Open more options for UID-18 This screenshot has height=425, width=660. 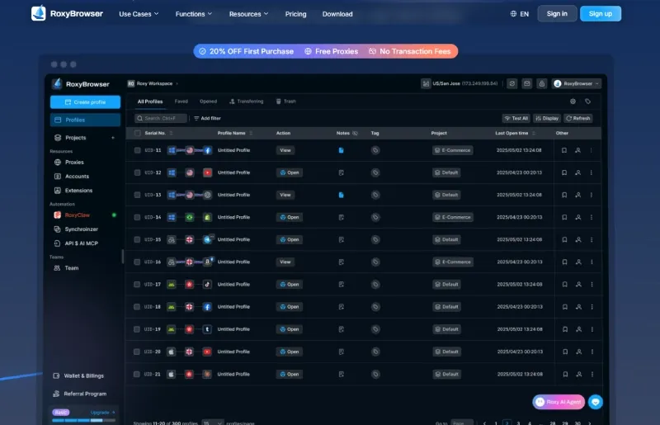coord(592,307)
